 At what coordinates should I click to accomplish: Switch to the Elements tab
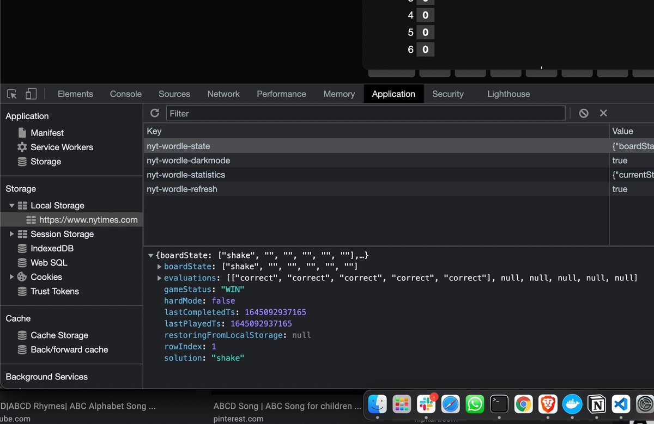pos(75,94)
